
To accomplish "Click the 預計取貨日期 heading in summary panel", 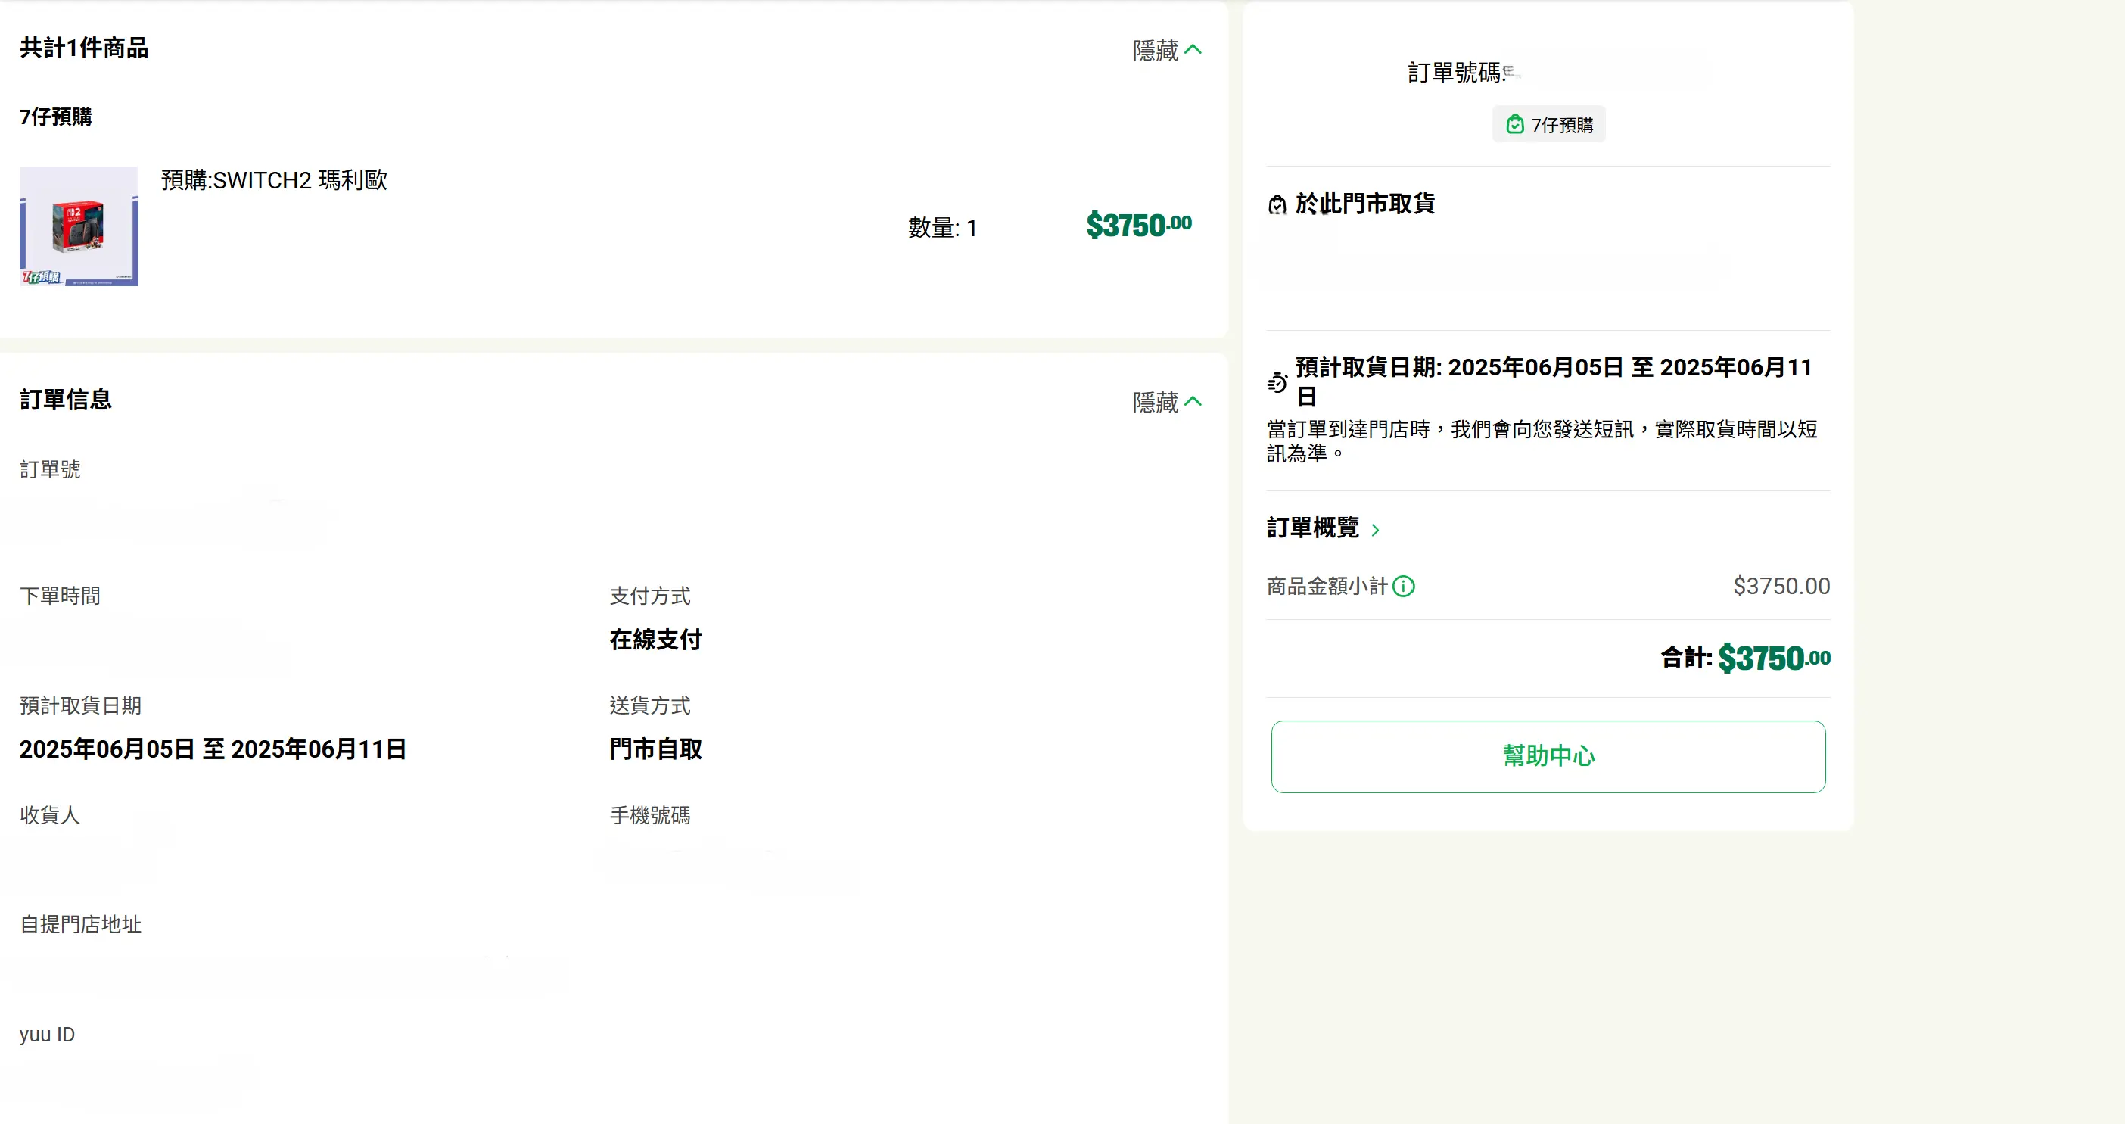I will pyautogui.click(x=1554, y=381).
